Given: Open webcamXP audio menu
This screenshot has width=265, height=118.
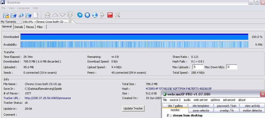Looking at the screenshot, I should 187,100.
